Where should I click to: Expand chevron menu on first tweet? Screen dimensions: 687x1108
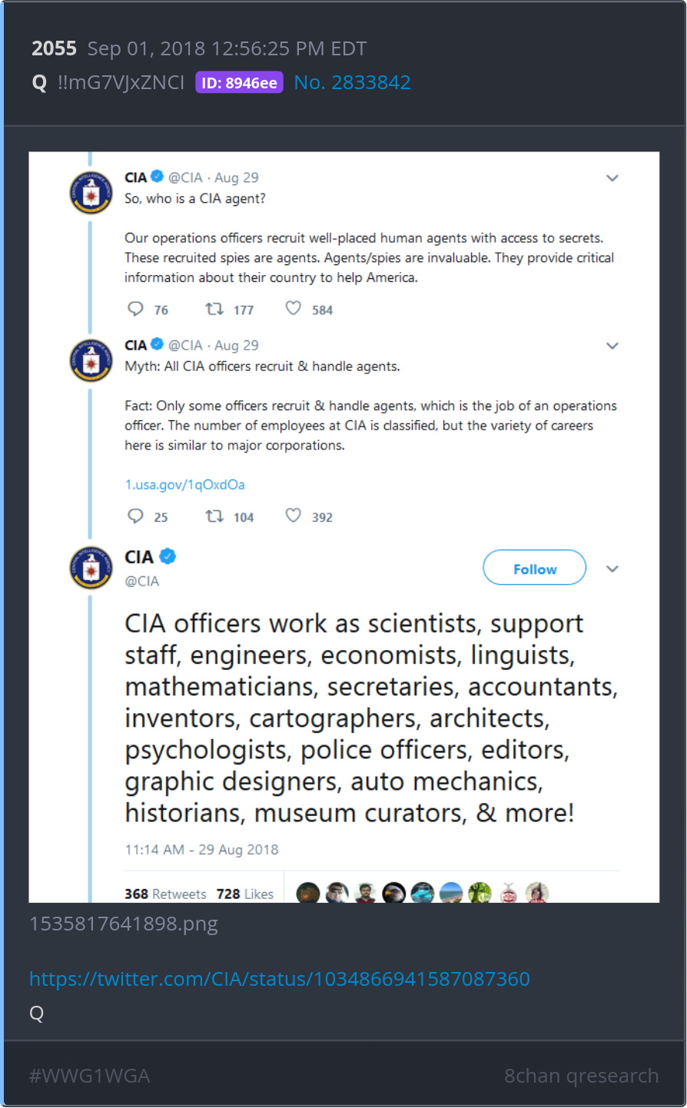click(x=612, y=178)
